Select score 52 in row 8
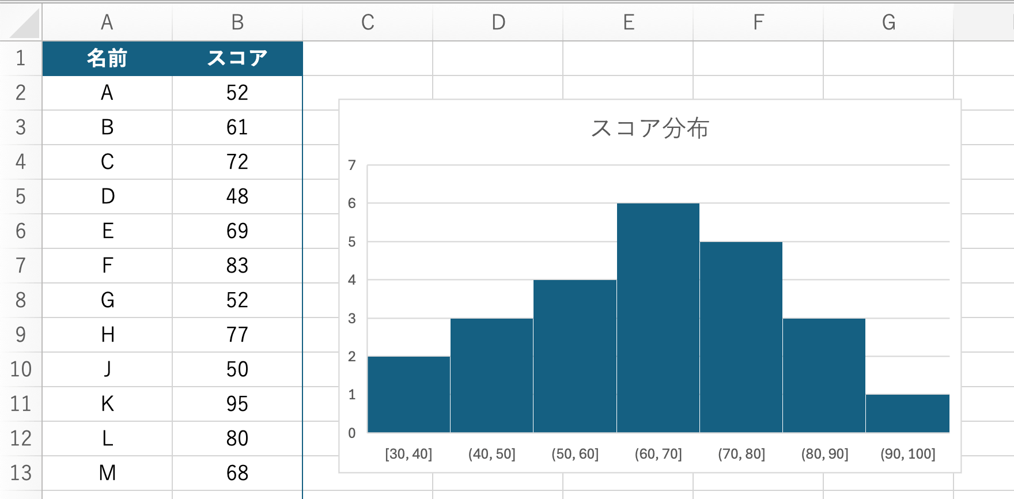 [237, 300]
